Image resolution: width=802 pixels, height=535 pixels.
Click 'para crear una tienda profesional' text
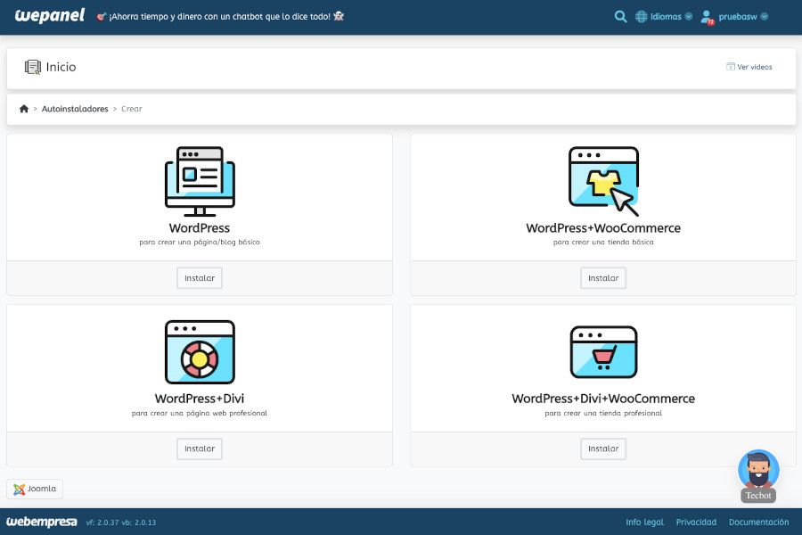point(603,413)
